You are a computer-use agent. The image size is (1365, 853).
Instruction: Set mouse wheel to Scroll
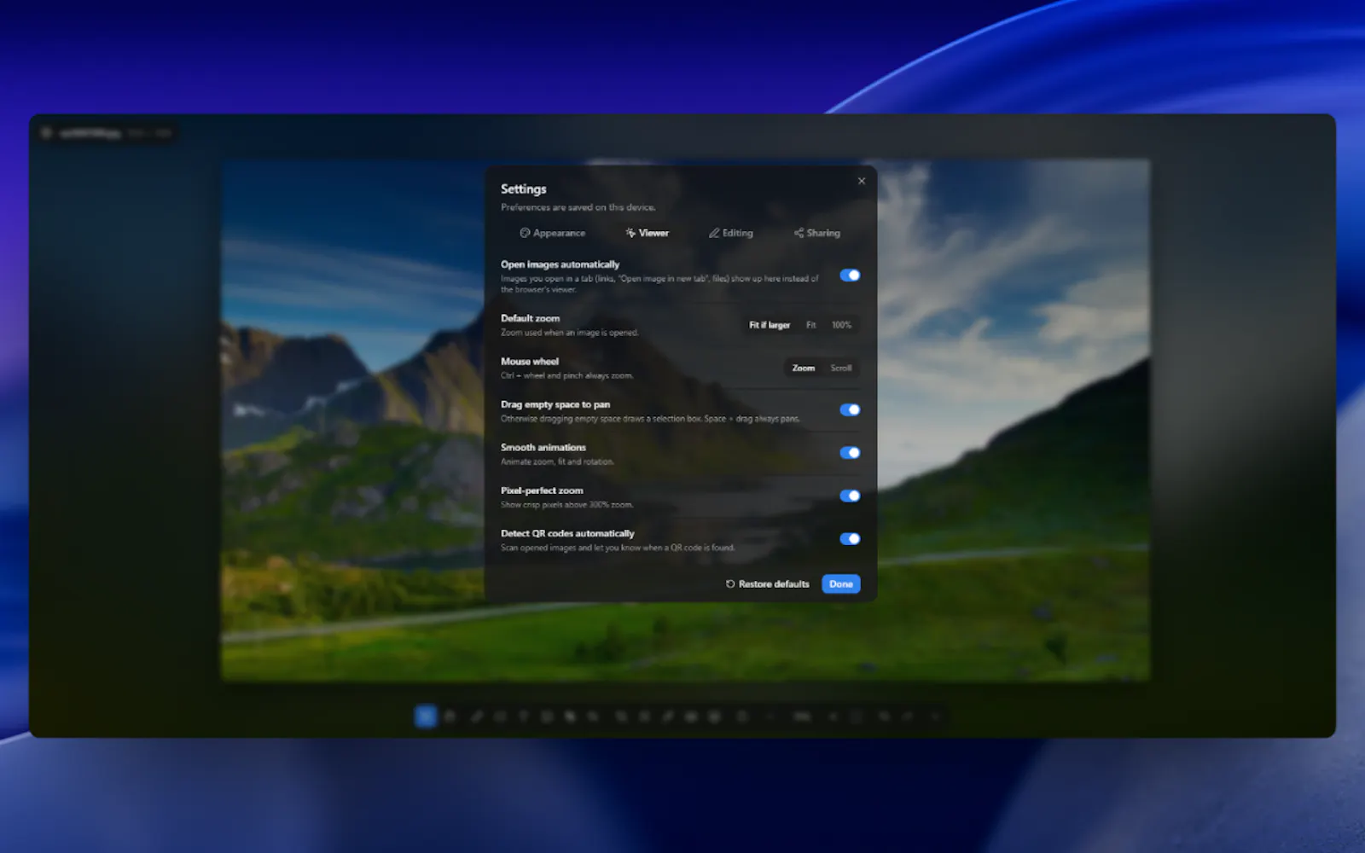(841, 368)
